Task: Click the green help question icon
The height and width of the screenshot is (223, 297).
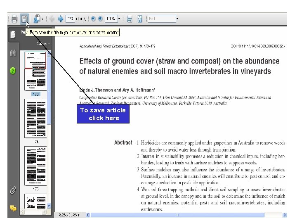Action: click(x=13, y=71)
